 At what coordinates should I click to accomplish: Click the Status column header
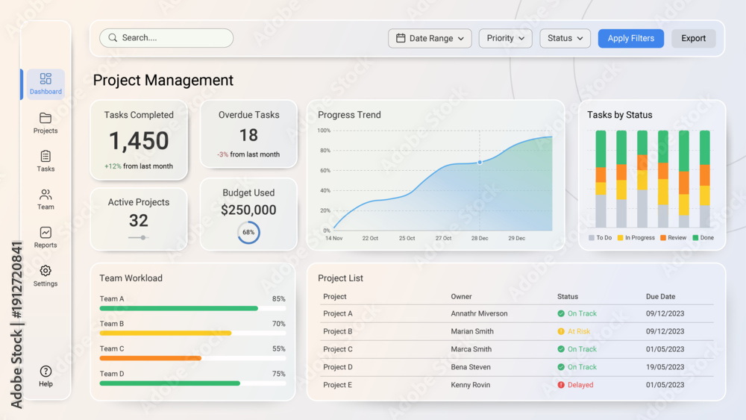point(568,296)
